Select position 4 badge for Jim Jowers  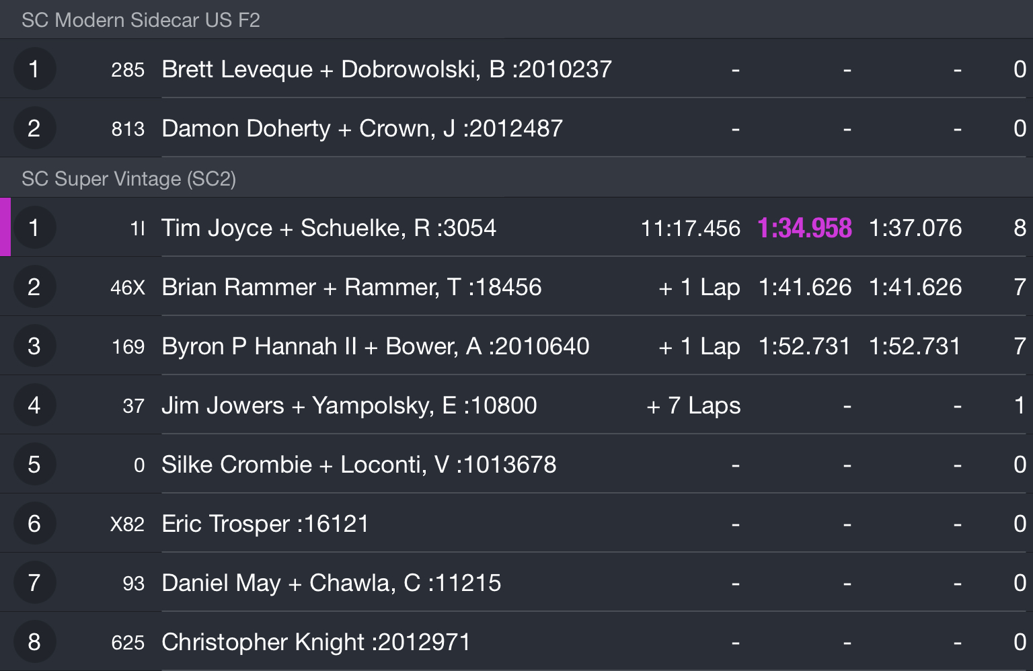34,405
